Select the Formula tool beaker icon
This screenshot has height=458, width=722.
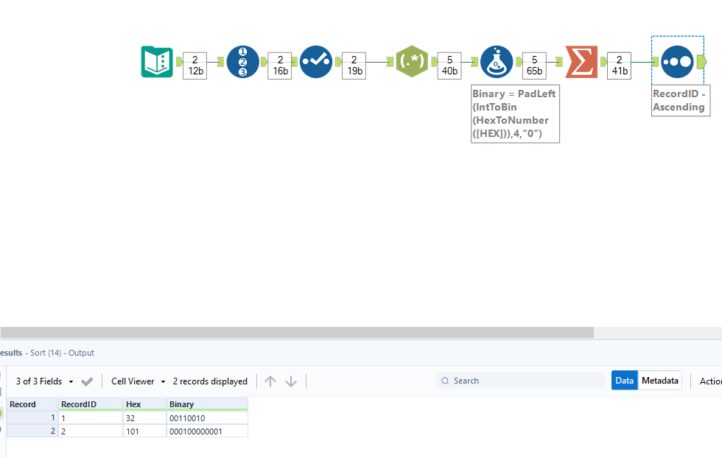click(x=497, y=61)
